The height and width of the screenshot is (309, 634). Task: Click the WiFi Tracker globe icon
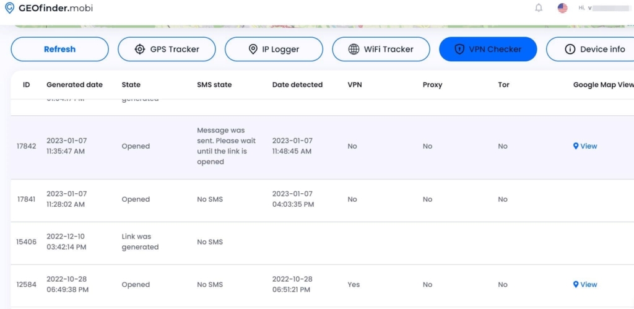354,50
